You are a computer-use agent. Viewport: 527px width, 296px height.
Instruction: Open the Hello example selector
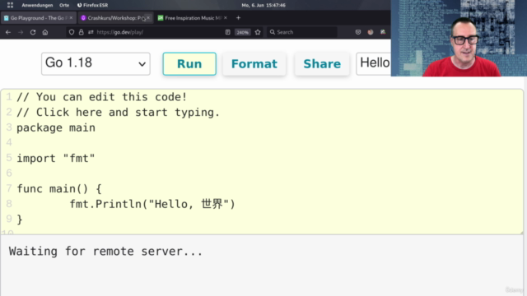pos(374,64)
